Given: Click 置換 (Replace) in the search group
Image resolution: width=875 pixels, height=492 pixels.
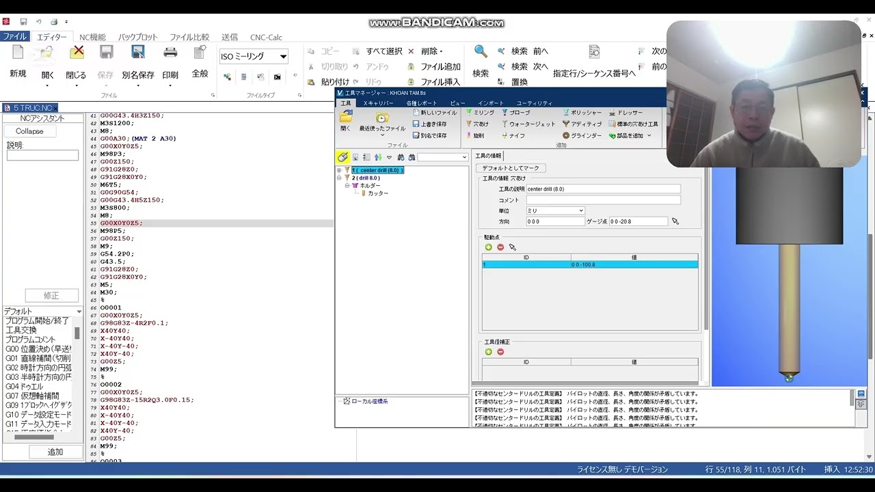Looking at the screenshot, I should [513, 82].
